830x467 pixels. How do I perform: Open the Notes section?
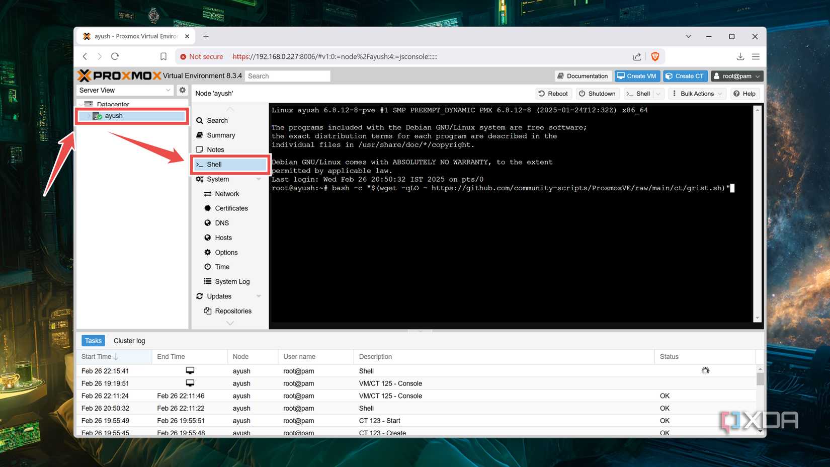(215, 149)
